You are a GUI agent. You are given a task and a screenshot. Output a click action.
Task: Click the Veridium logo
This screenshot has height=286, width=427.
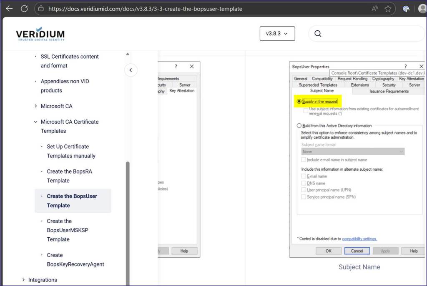click(x=40, y=34)
